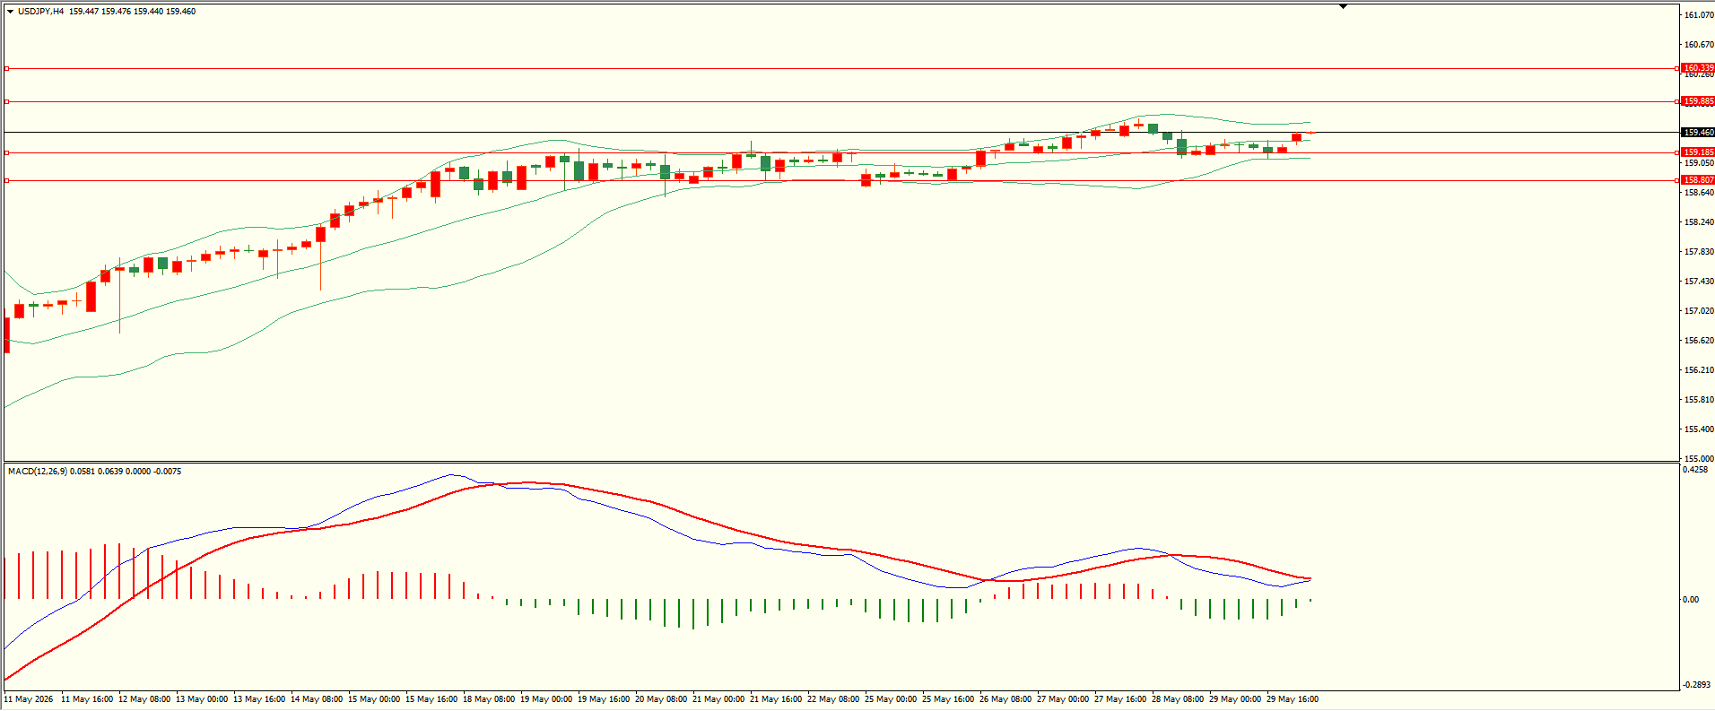Image resolution: width=1715 pixels, height=711 pixels.
Task: Click the red 159.885 price level tag
Action: (1698, 101)
